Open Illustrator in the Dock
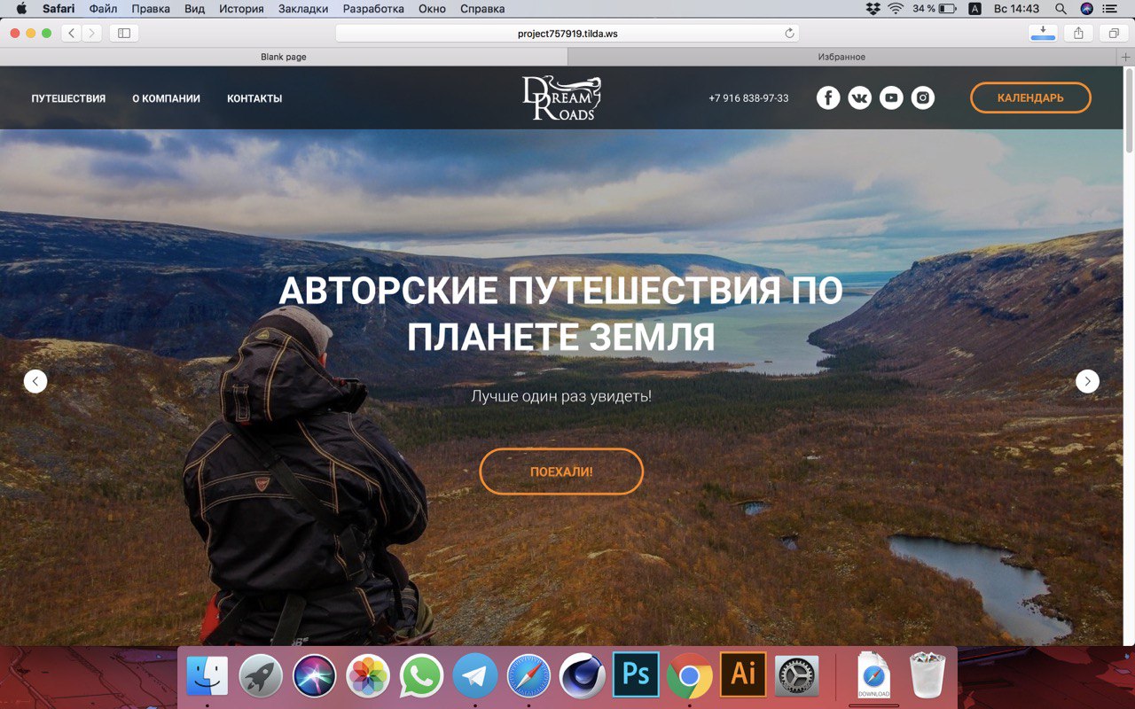The image size is (1135, 709). tap(743, 674)
